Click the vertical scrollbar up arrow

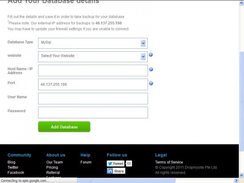242,3
